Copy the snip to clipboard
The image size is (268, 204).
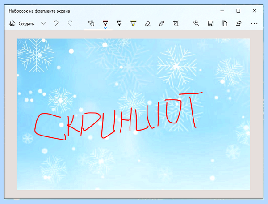coord(224,23)
